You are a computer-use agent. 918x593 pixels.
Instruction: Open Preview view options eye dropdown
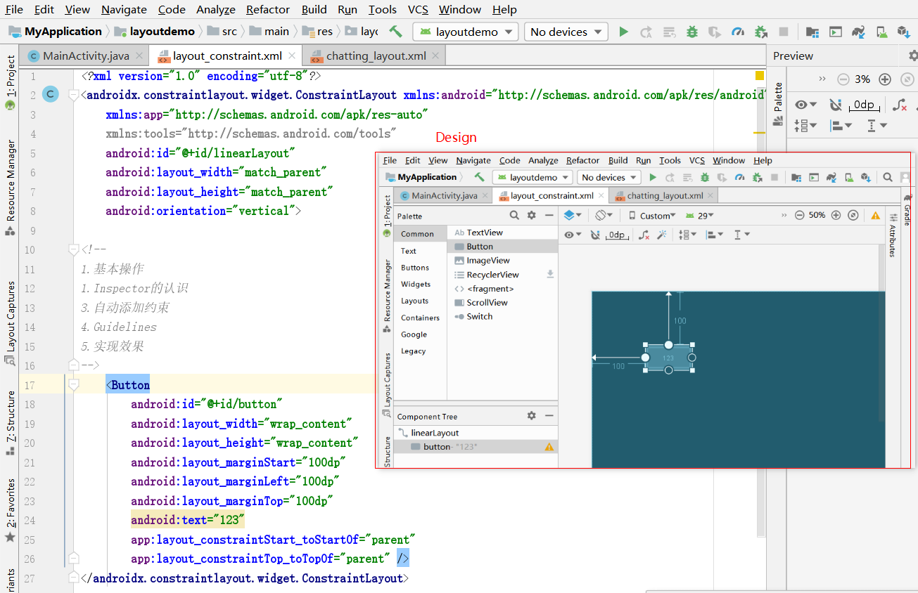pos(805,105)
